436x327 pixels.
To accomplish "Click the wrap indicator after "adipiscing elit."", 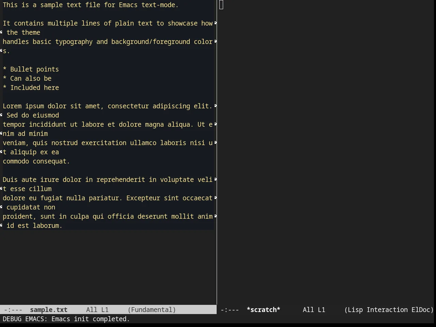I will [215, 106].
